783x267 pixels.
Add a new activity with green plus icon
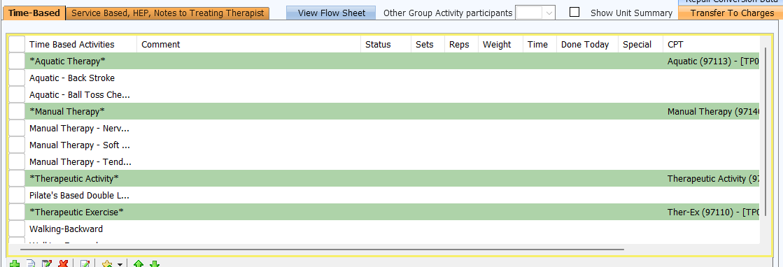pyautogui.click(x=15, y=264)
